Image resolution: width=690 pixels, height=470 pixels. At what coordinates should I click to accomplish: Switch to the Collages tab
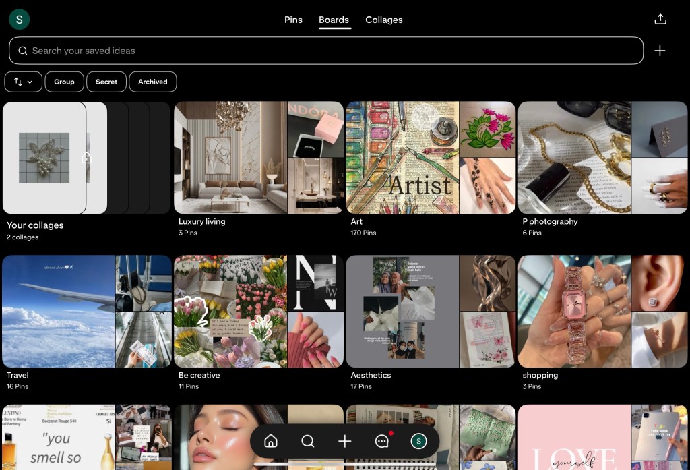384,20
